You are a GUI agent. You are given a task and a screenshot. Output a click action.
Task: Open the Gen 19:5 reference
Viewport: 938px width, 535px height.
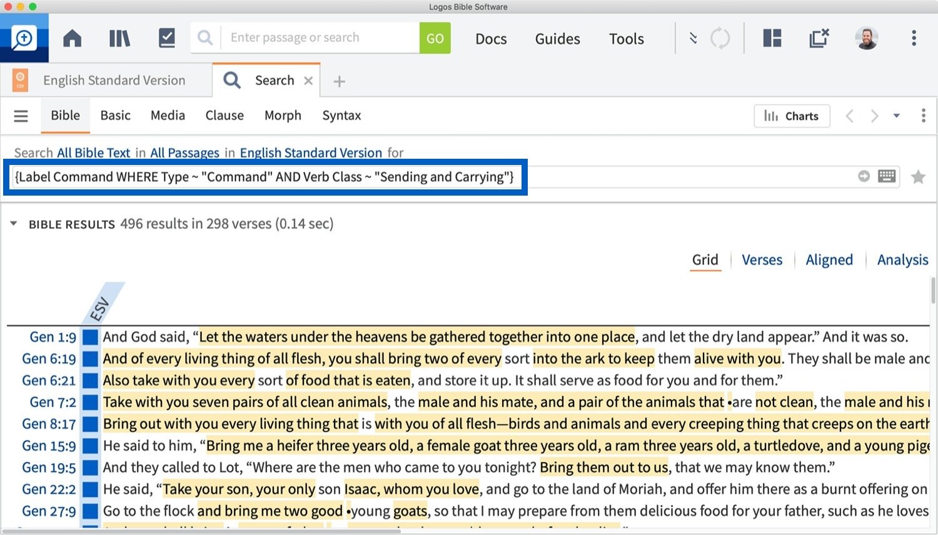tap(49, 468)
